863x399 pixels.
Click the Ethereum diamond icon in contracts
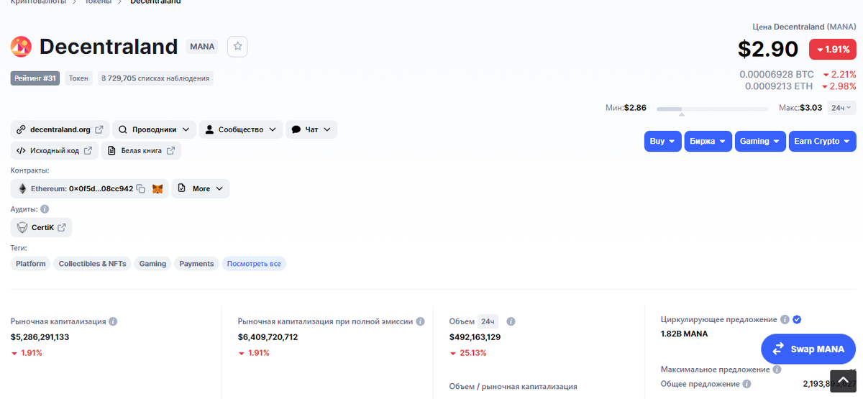[x=22, y=188]
